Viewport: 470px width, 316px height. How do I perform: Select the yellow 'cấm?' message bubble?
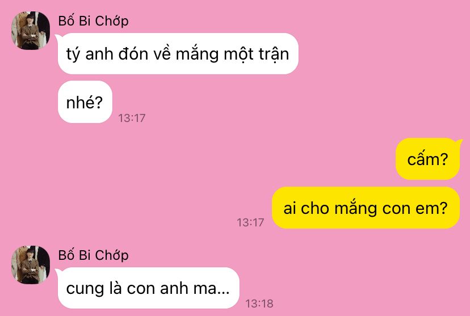coord(428,159)
